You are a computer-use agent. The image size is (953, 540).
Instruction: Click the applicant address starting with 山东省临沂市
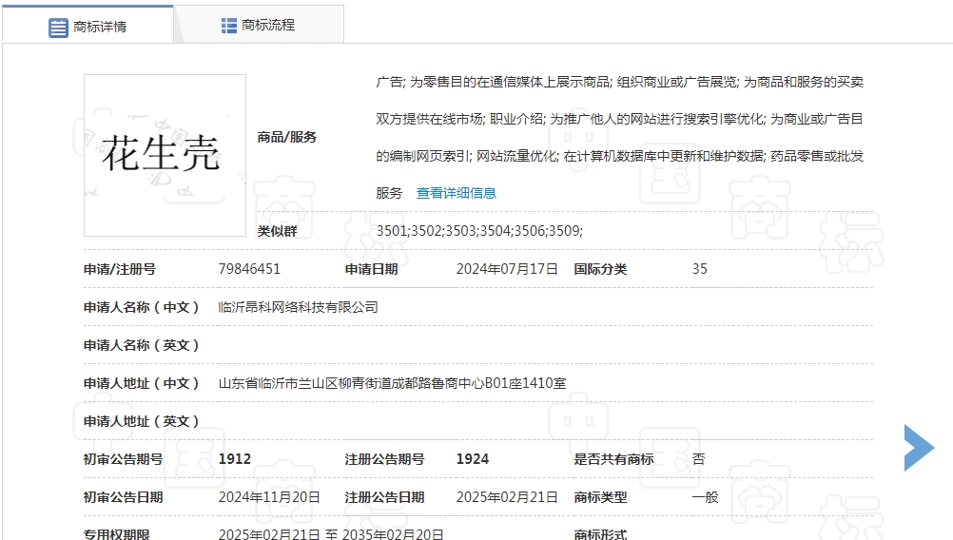coord(392,383)
